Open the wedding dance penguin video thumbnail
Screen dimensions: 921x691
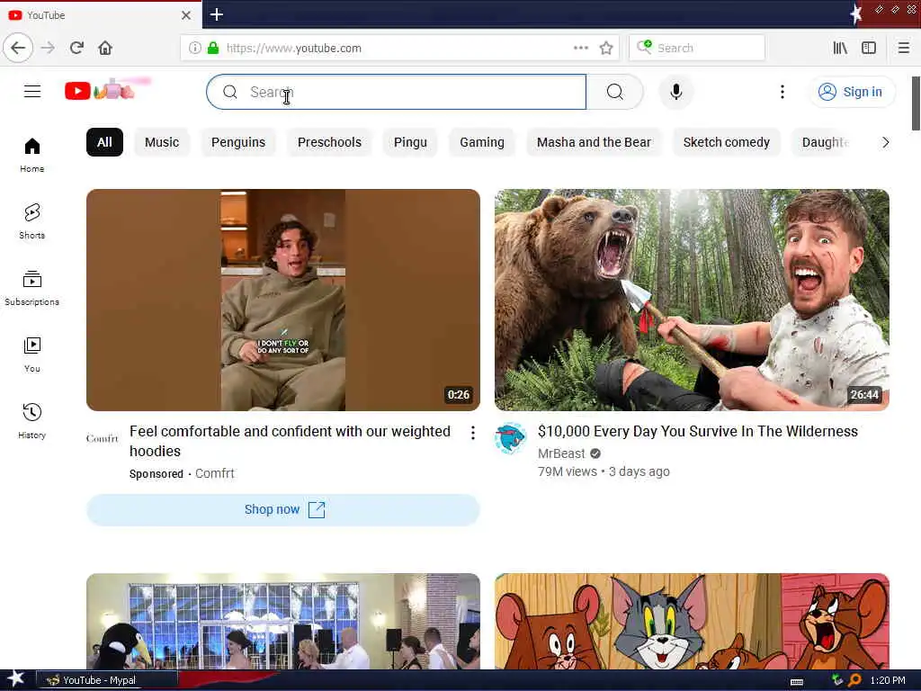(x=283, y=621)
